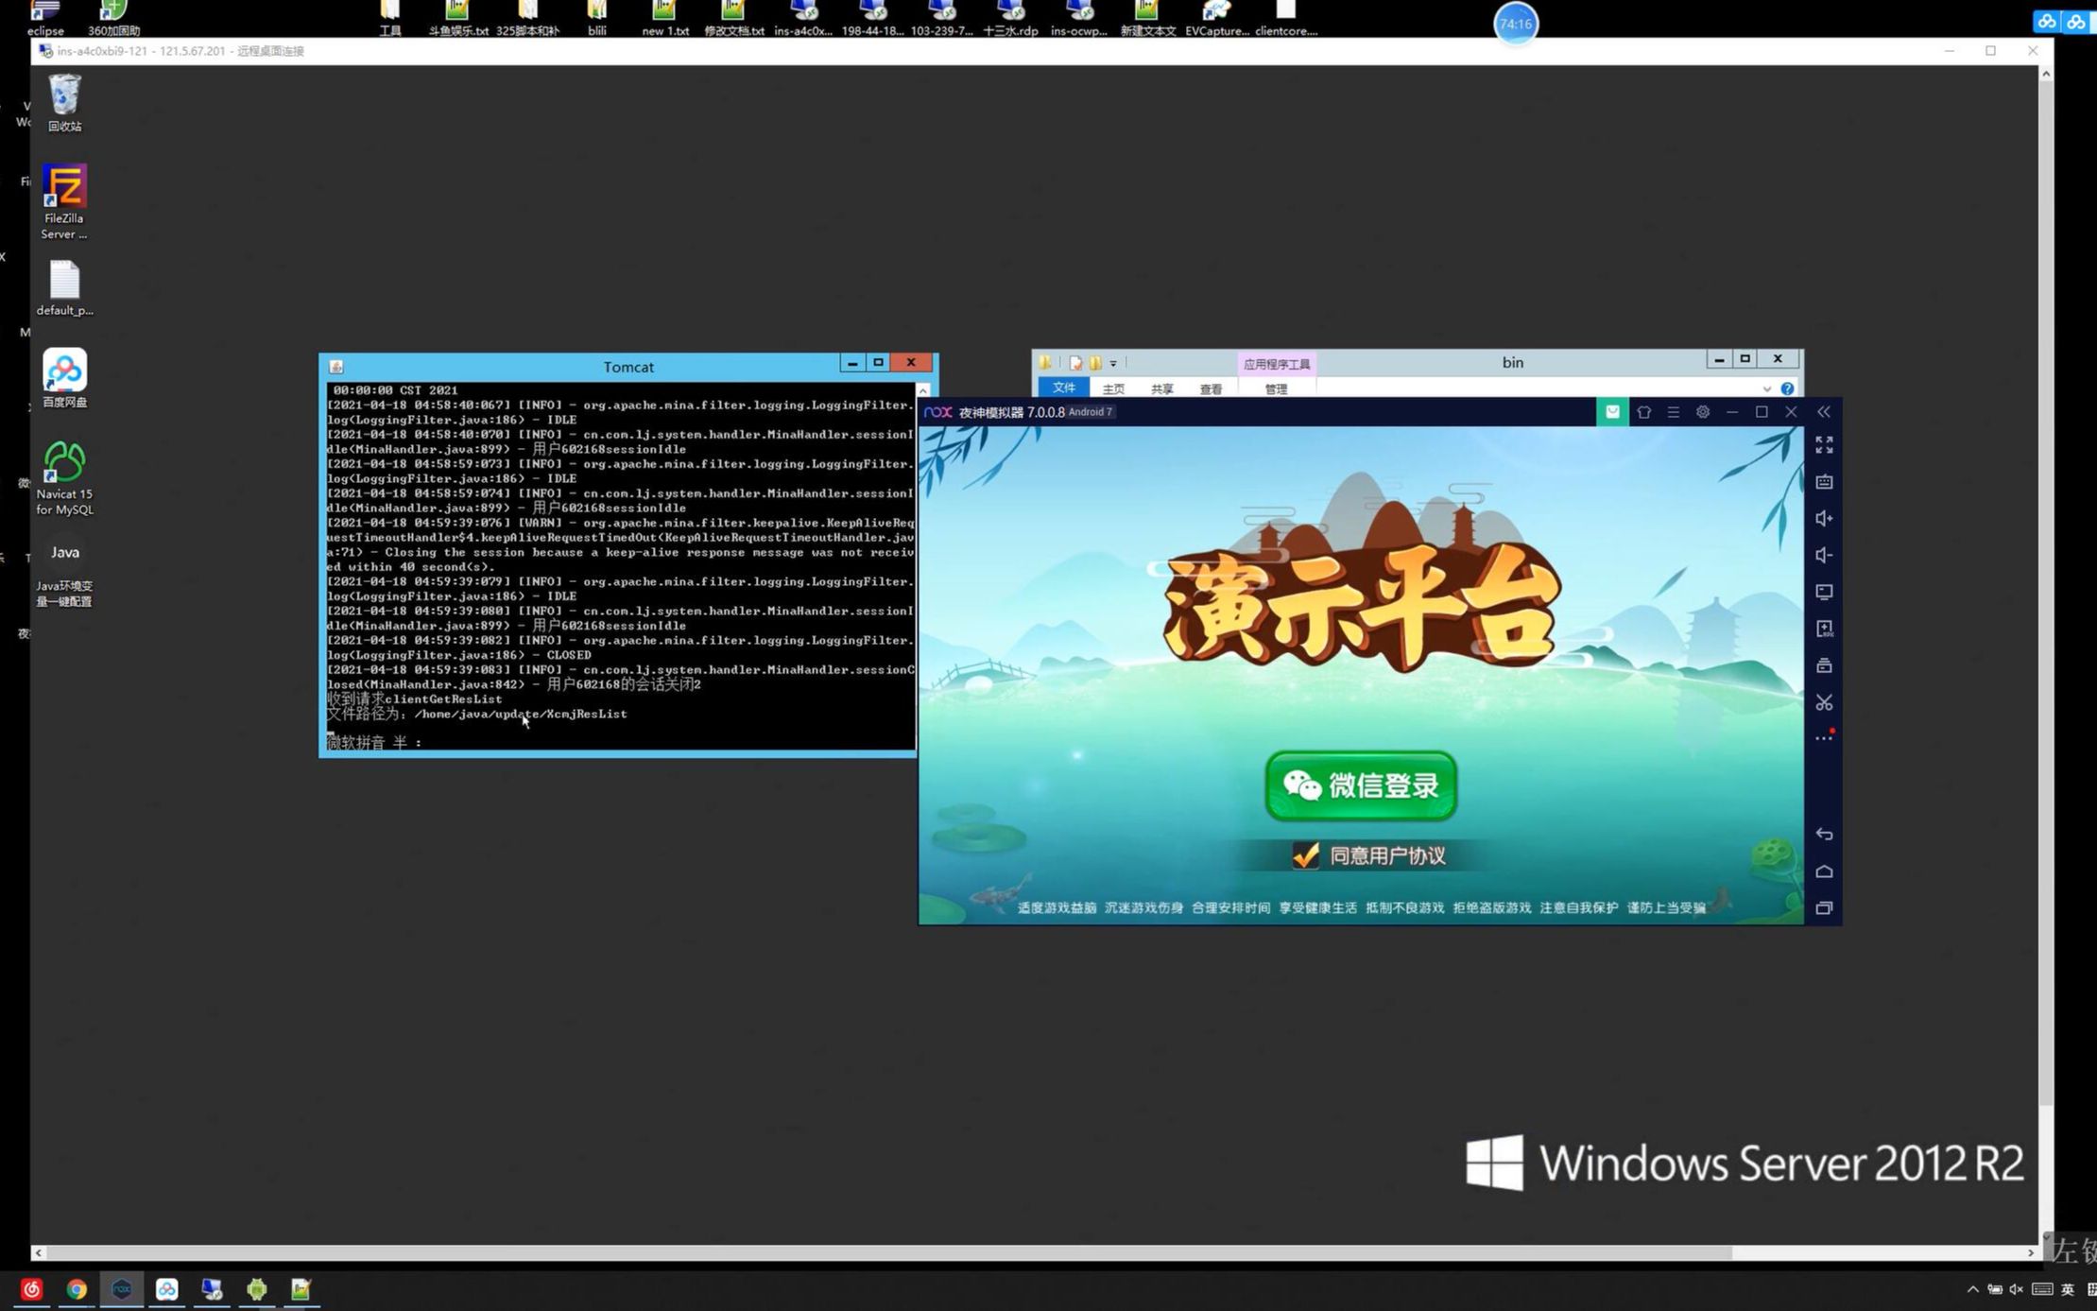
Task: Select 主页 tab in bin explorer window
Action: [1113, 388]
